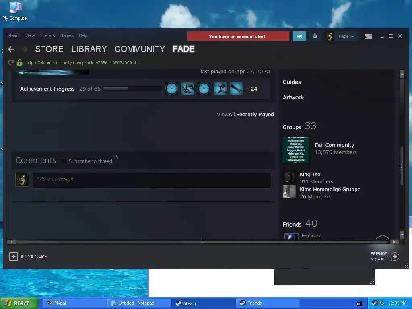Image resolution: width=412 pixels, height=309 pixels.
Task: Open the Steam menu
Action: 13,35
